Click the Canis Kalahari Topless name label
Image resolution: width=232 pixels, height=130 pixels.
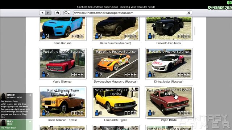click(62, 120)
